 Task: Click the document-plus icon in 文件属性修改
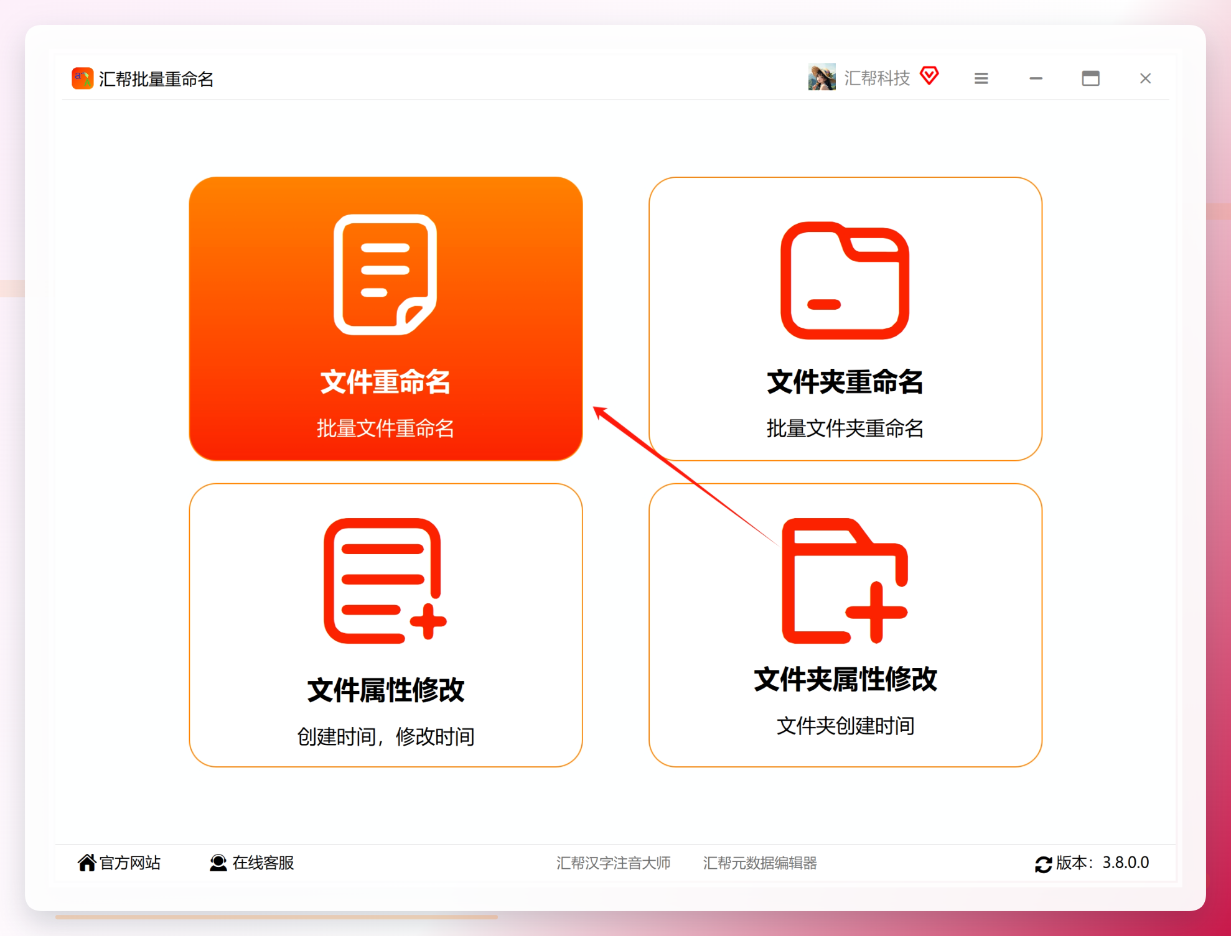pos(385,580)
